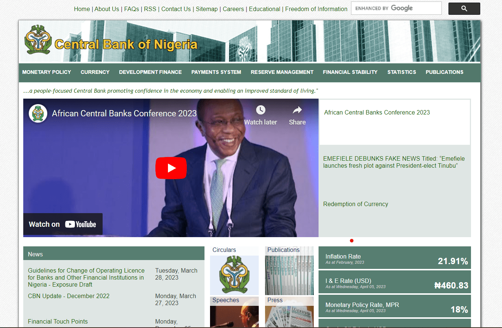Open the Currency menu
The height and width of the screenshot is (328, 502).
(x=95, y=72)
